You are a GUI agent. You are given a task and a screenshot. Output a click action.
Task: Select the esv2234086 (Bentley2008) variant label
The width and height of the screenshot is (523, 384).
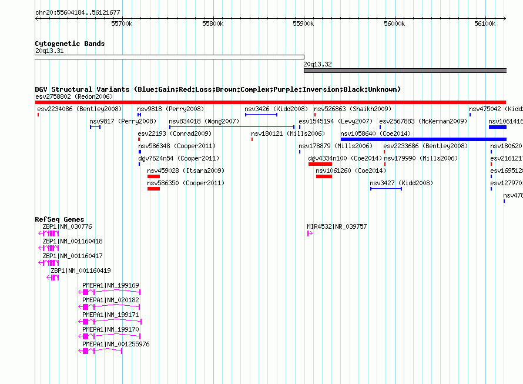(79, 109)
